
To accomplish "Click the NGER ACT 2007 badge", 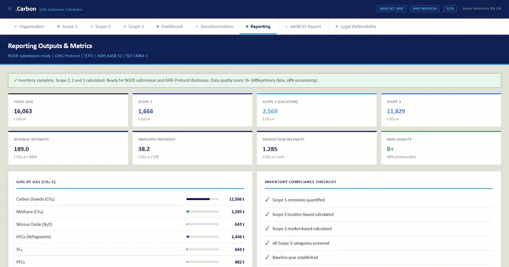I will (391, 9).
